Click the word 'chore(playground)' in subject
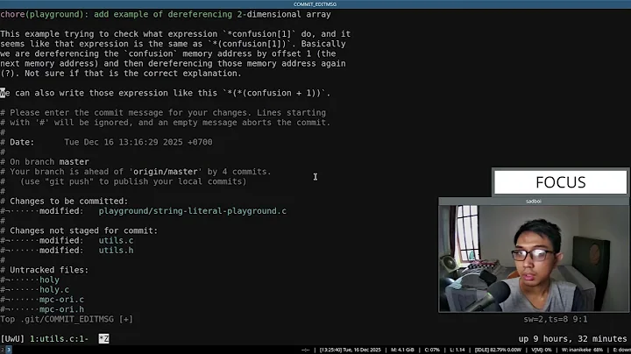This screenshot has width=631, height=354. [42, 15]
